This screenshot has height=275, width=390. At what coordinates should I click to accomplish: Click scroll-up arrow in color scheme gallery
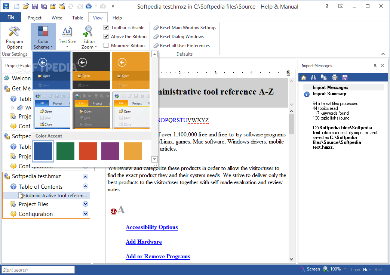click(154, 54)
